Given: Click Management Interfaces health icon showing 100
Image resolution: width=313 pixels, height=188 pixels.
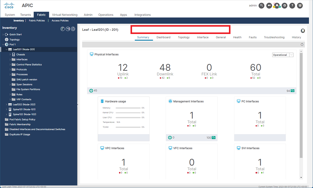Looking at the screenshot, I should [x=214, y=137].
